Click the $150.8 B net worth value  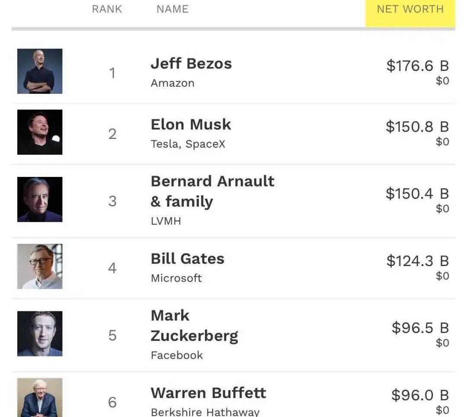click(417, 127)
